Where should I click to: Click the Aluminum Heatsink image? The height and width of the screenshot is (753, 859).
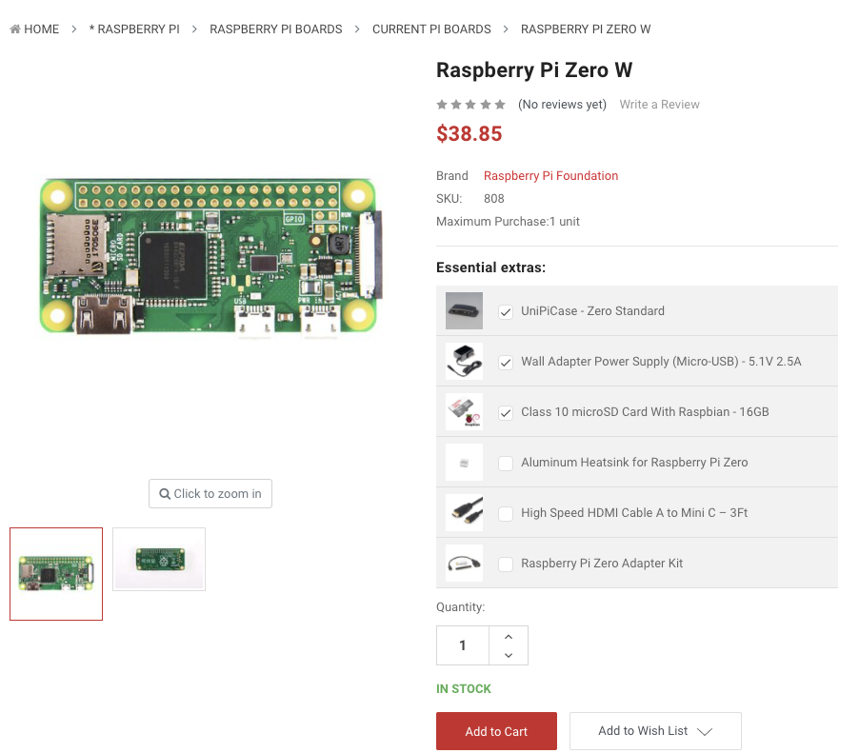coord(464,462)
